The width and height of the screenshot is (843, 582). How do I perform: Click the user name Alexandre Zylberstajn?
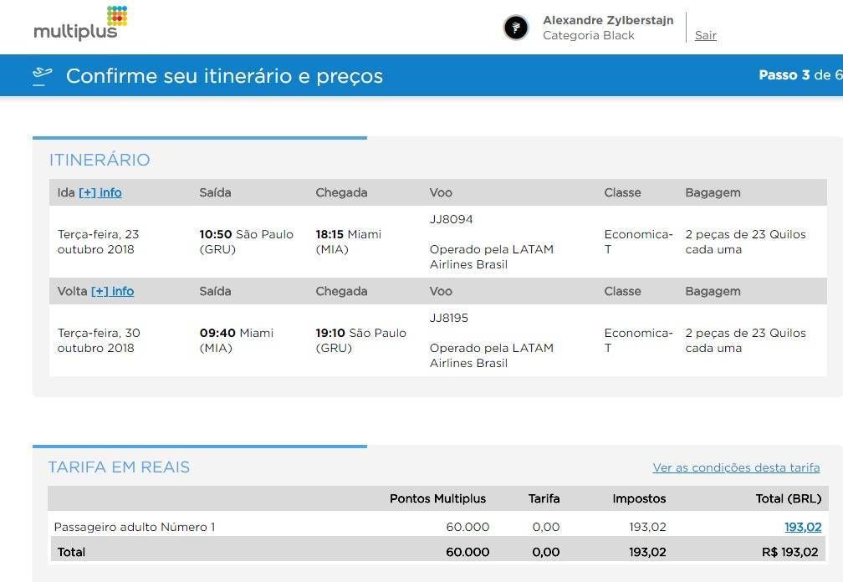608,20
